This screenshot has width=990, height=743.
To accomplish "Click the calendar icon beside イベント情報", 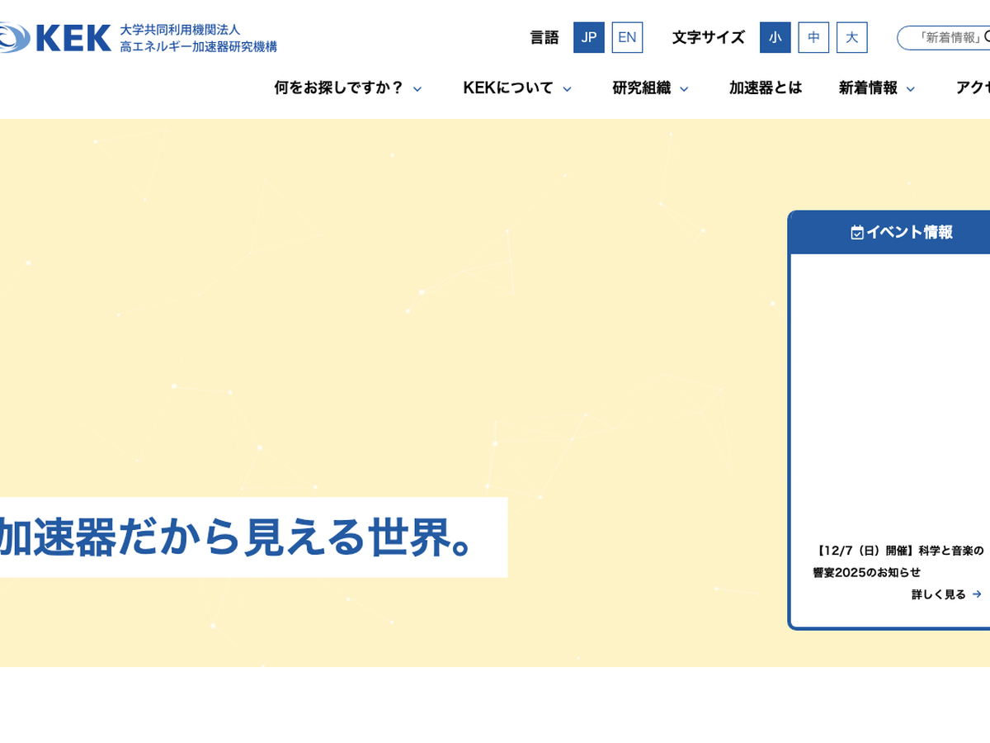I will pos(857,233).
